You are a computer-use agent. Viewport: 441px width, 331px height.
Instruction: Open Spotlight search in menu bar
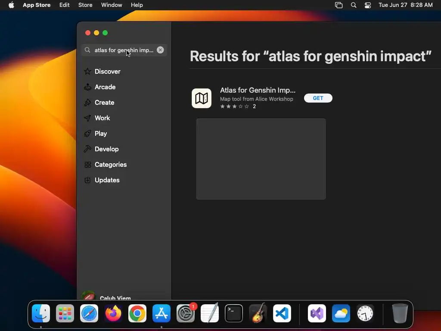[354, 5]
